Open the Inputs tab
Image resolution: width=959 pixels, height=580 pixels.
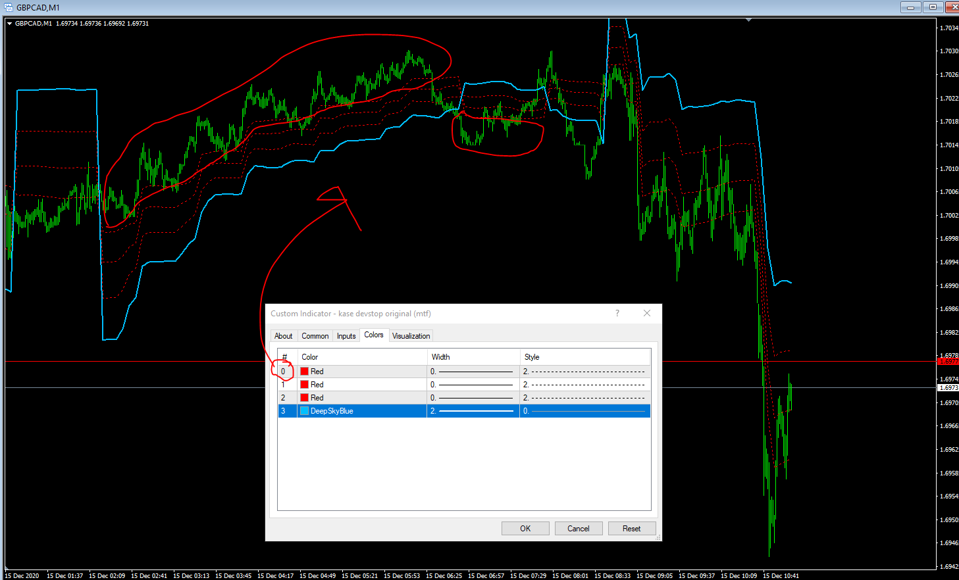point(346,336)
